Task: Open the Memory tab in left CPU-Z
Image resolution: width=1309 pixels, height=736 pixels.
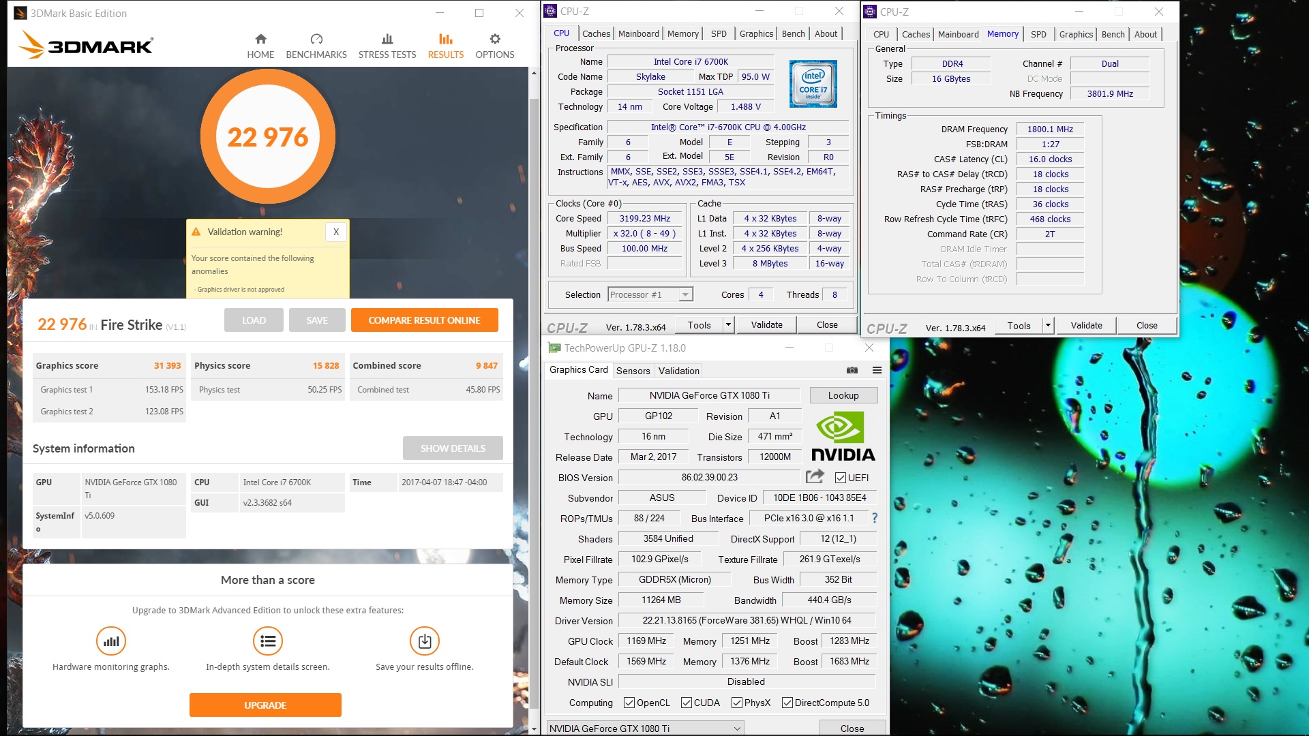Action: pyautogui.click(x=683, y=33)
